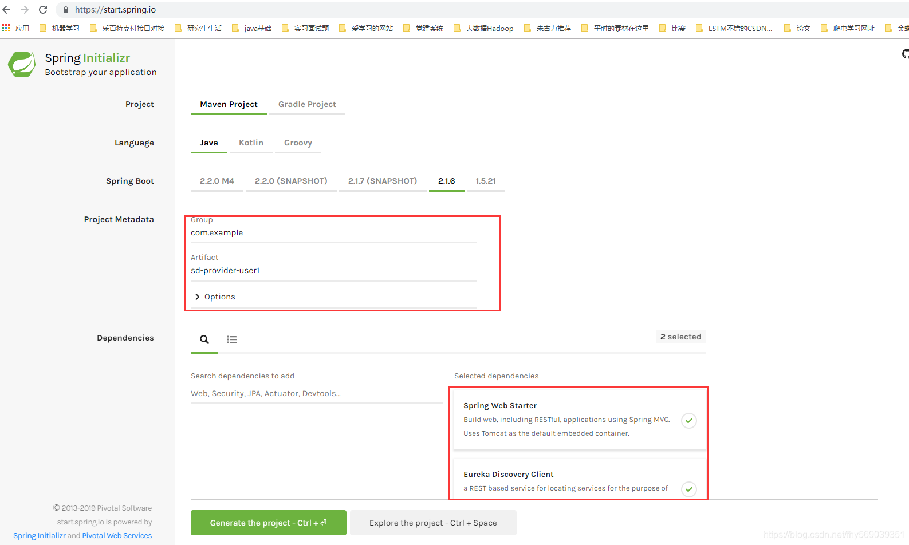This screenshot has width=909, height=545.
Task: Reload the page with refresh icon
Action: coord(43,10)
